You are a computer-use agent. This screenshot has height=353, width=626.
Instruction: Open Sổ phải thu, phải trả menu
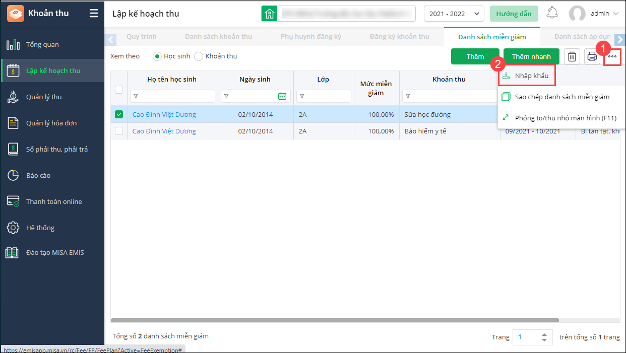pyautogui.click(x=57, y=150)
